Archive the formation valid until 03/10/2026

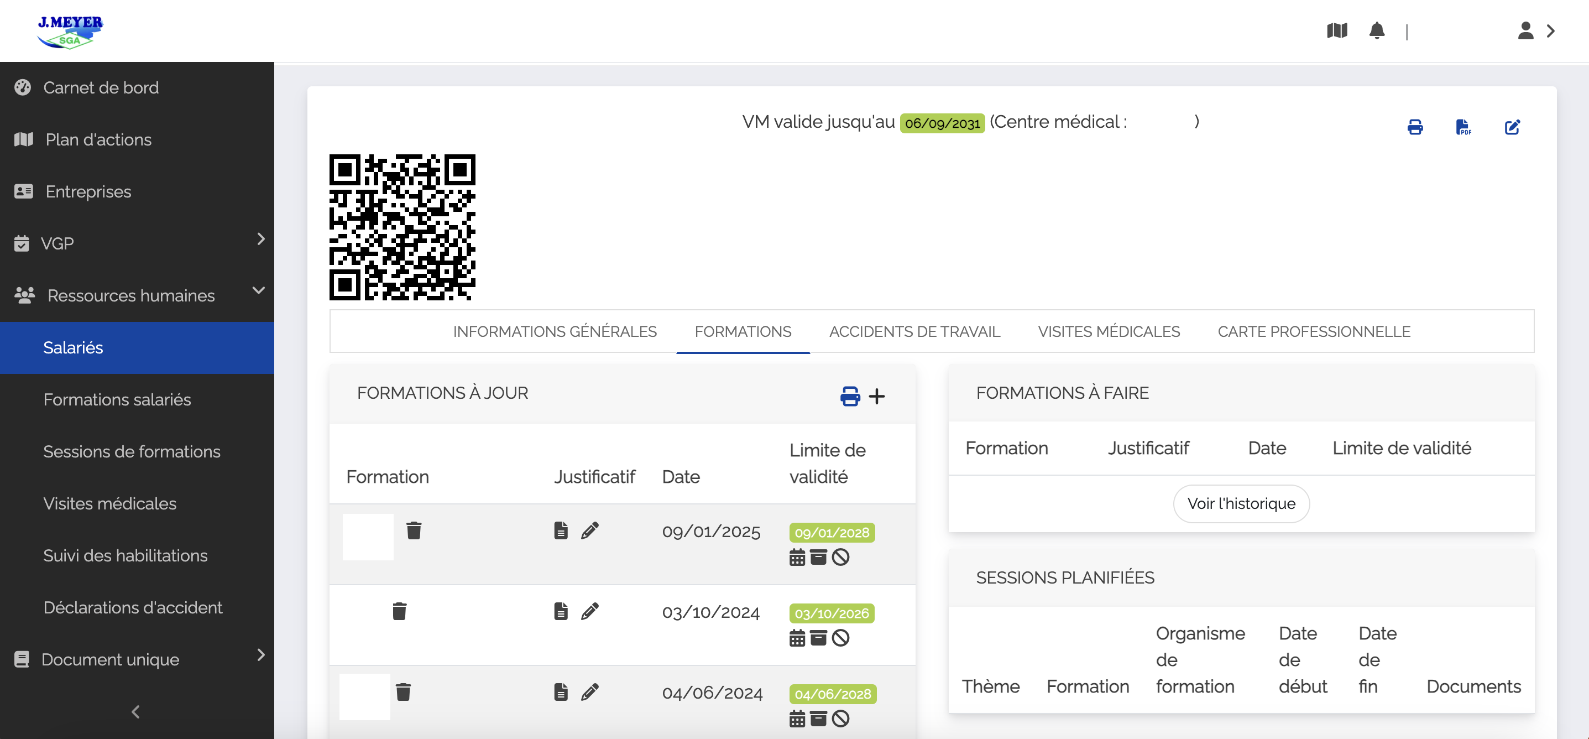(818, 638)
